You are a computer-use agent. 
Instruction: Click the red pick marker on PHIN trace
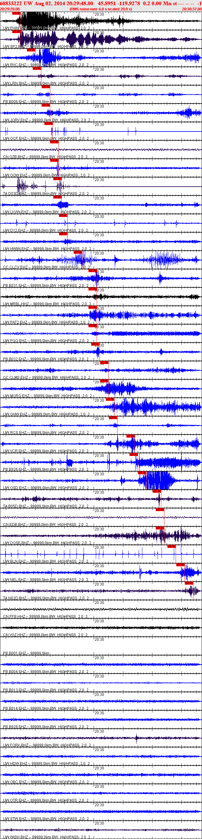[16, 13]
